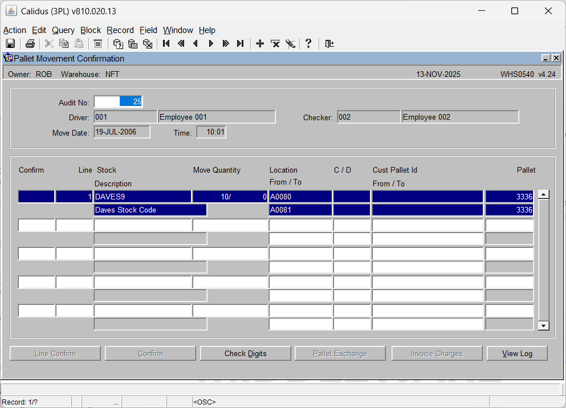Screen dimensions: 566x408
Task: Click the Save icon in toolbar
Action: 10,44
